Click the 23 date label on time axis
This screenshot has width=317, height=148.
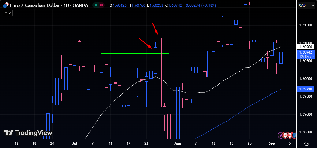click(147, 143)
